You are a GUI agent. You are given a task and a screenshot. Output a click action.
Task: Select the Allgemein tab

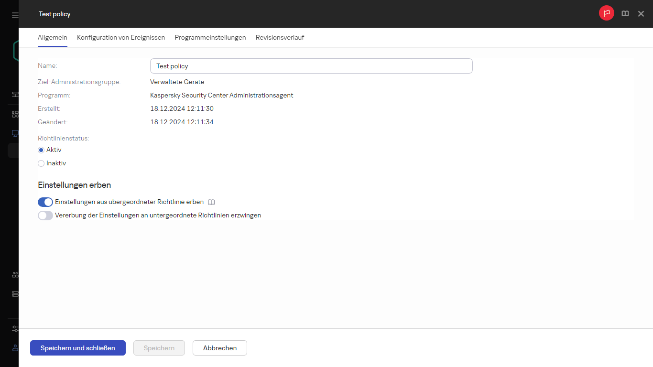pyautogui.click(x=53, y=37)
